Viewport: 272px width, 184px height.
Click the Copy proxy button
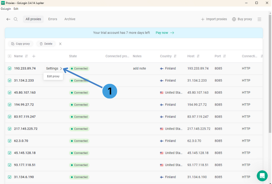point(20,44)
